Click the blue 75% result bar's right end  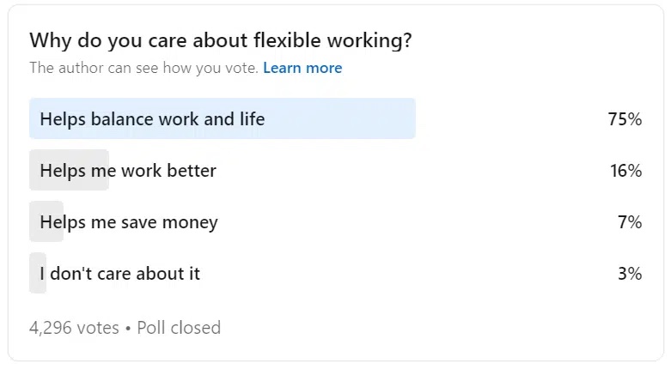point(409,118)
